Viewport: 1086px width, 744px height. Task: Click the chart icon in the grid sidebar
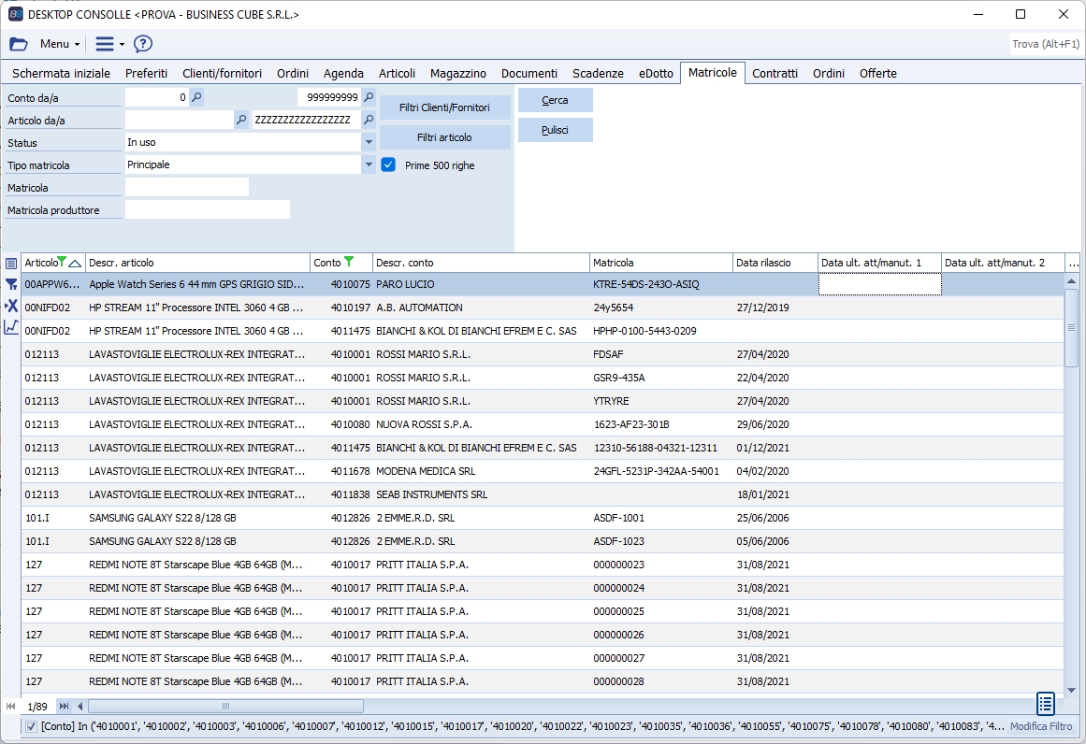coord(11,327)
